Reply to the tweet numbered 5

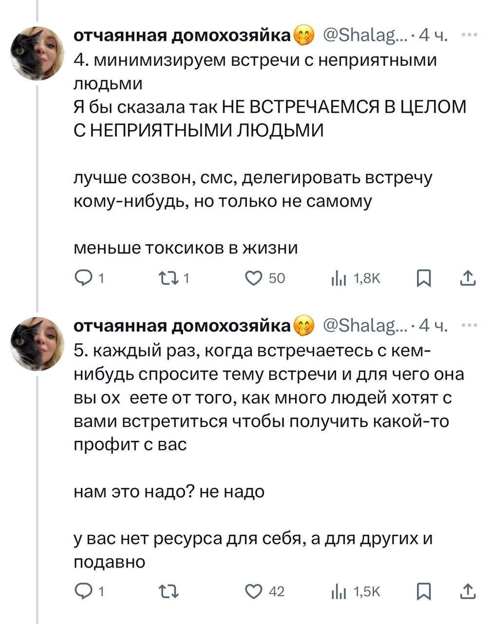(x=82, y=591)
